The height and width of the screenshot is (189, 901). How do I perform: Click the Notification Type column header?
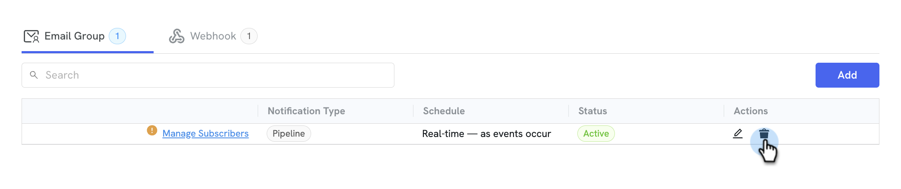[306, 111]
